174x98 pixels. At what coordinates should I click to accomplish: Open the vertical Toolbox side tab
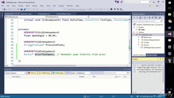point(2,15)
